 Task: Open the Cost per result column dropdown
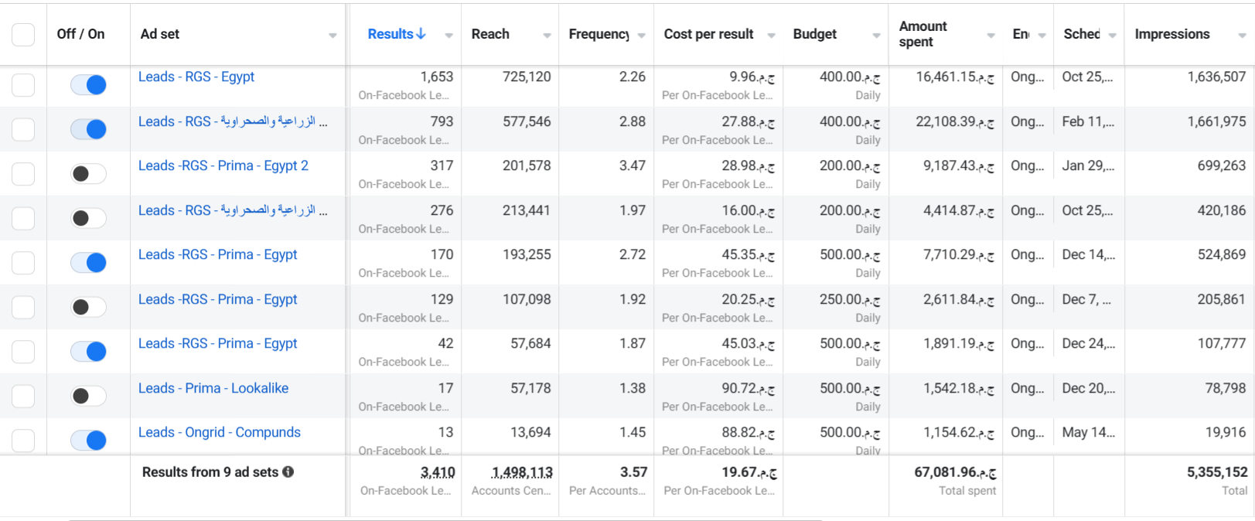point(771,36)
